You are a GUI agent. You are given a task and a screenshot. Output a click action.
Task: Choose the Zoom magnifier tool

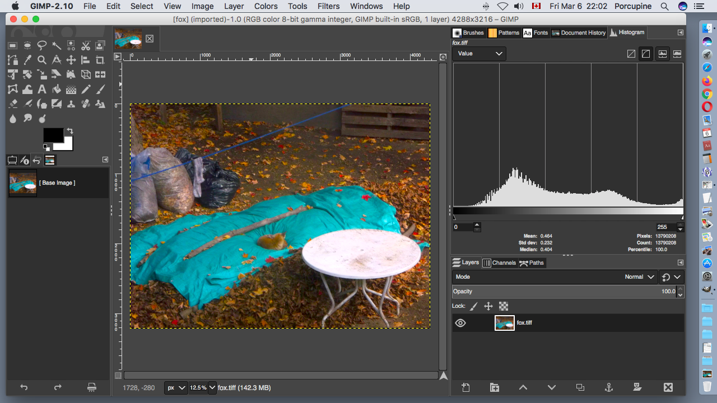point(42,60)
